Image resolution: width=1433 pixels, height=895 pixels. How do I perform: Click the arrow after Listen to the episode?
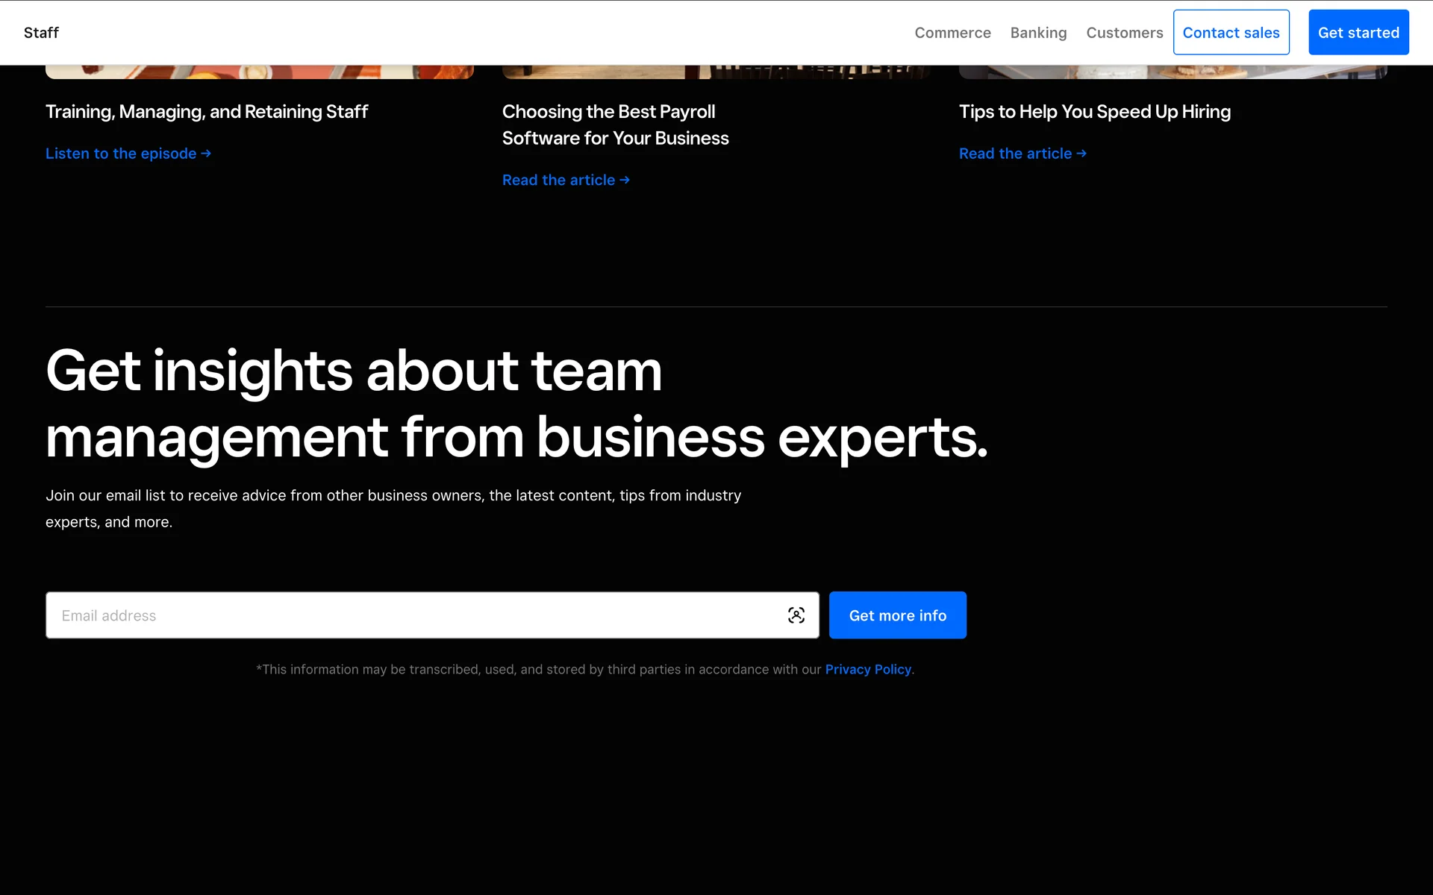pos(206,154)
